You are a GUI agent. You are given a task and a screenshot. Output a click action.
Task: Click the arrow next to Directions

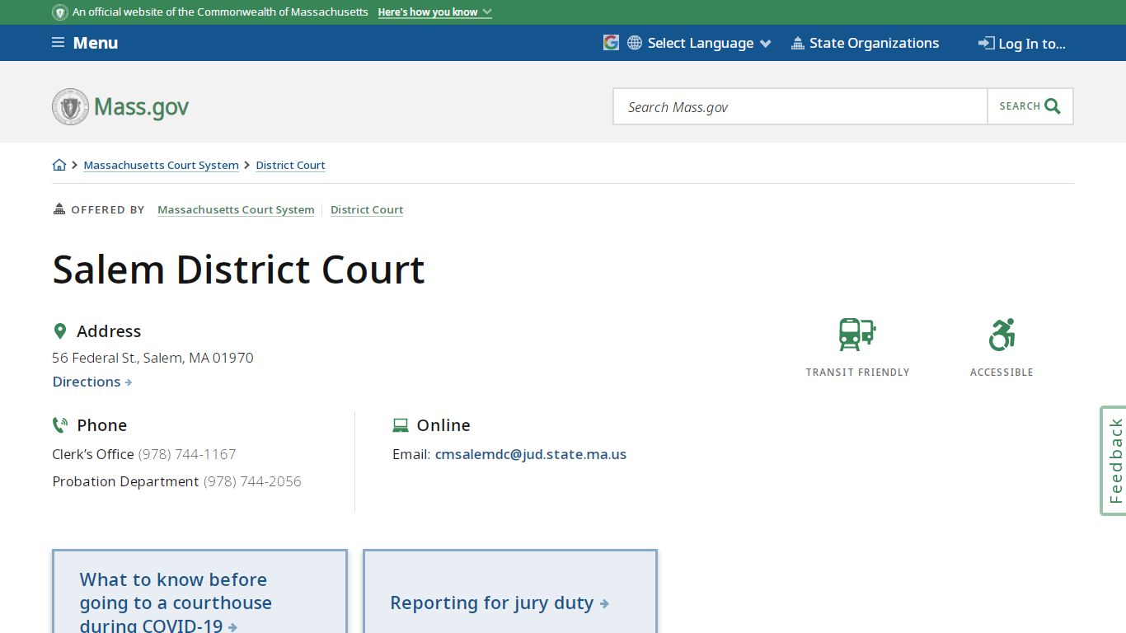point(129,382)
